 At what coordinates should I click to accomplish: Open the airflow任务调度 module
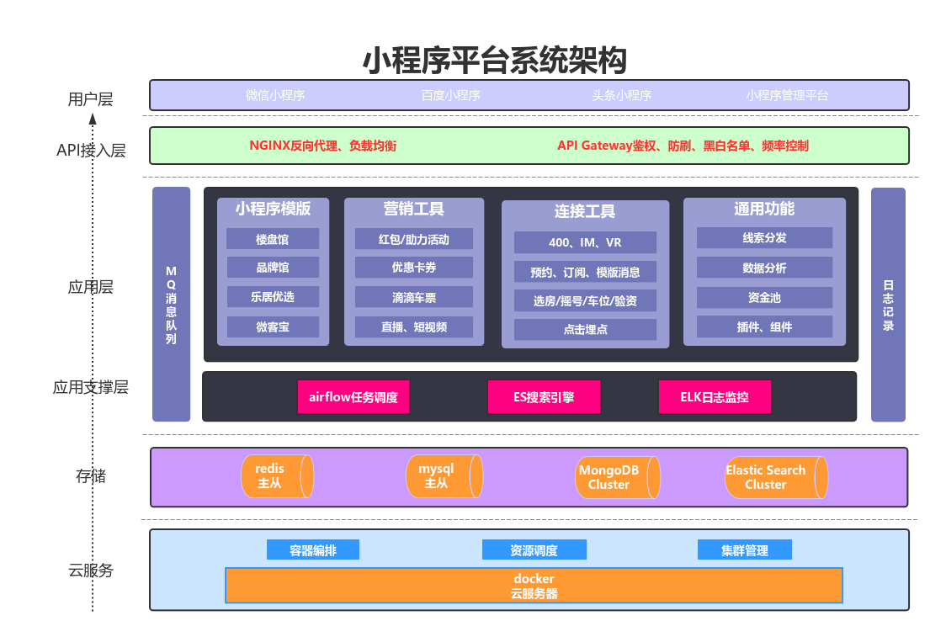pos(354,396)
